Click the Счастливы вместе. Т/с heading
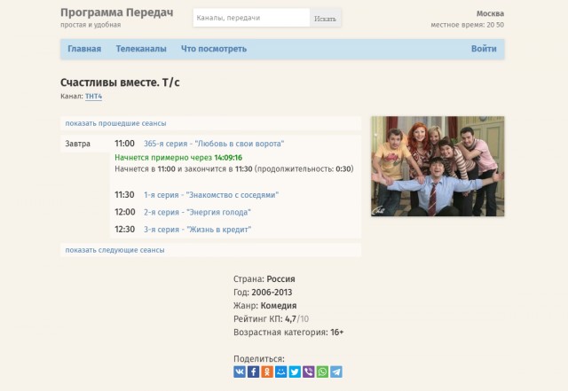The height and width of the screenshot is (391, 568). pos(120,82)
